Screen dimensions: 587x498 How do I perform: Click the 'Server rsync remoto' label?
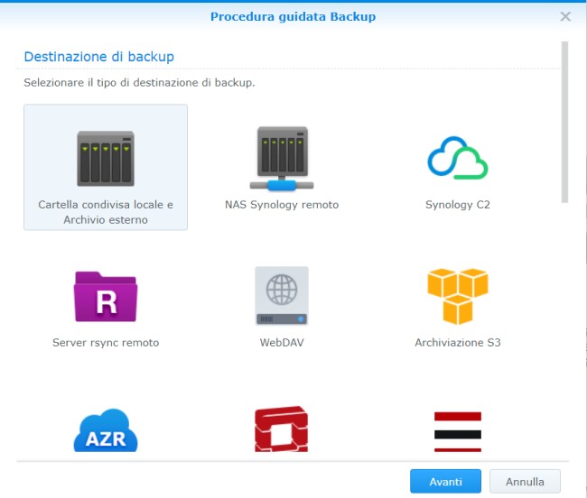coord(106,343)
